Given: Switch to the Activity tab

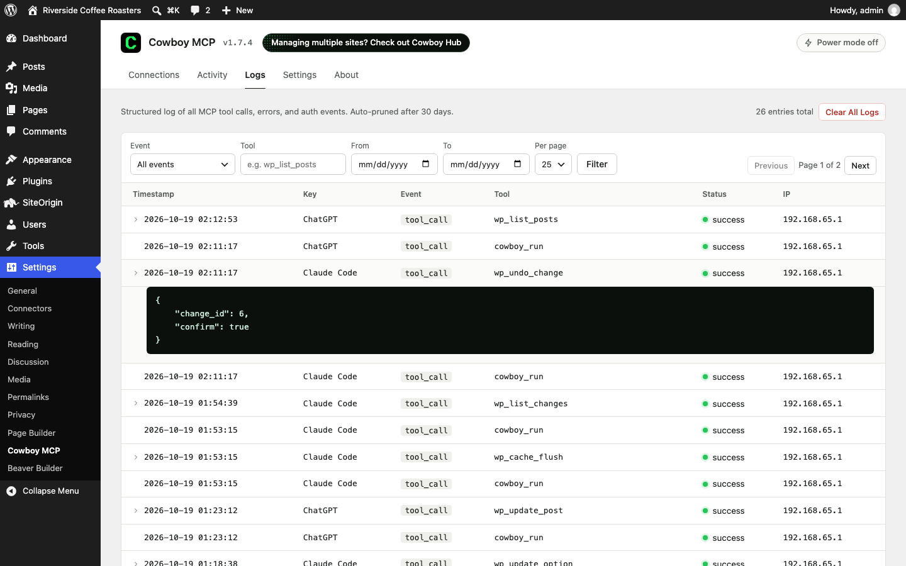Looking at the screenshot, I should click(x=212, y=75).
